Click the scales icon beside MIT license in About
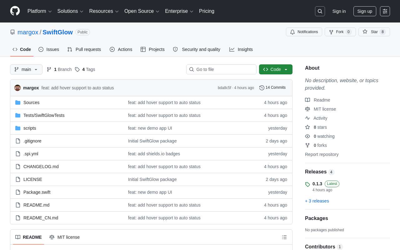The image size is (400, 250). tap(307, 109)
